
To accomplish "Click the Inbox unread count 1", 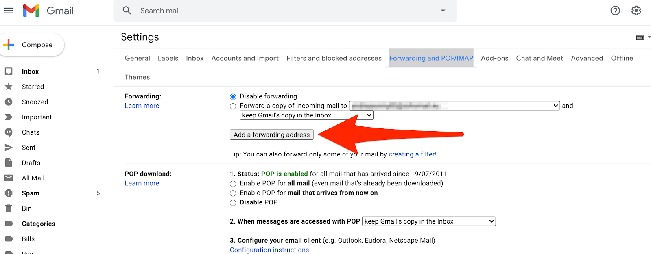I will coord(98,72).
